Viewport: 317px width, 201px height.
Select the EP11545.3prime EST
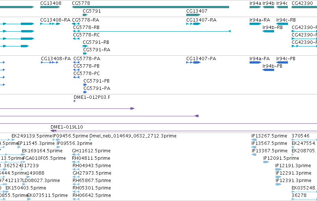coord(19,147)
